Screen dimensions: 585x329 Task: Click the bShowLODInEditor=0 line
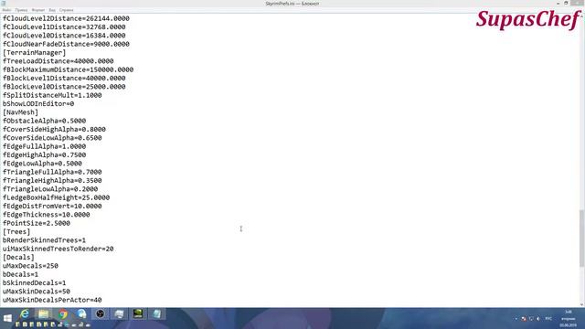[38, 103]
